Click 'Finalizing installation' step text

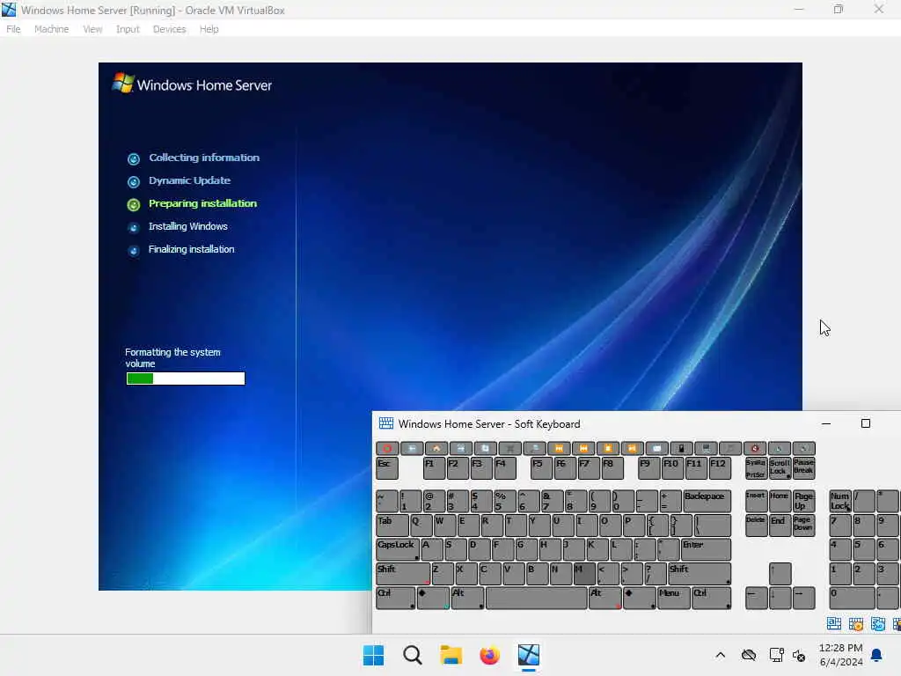click(x=191, y=249)
